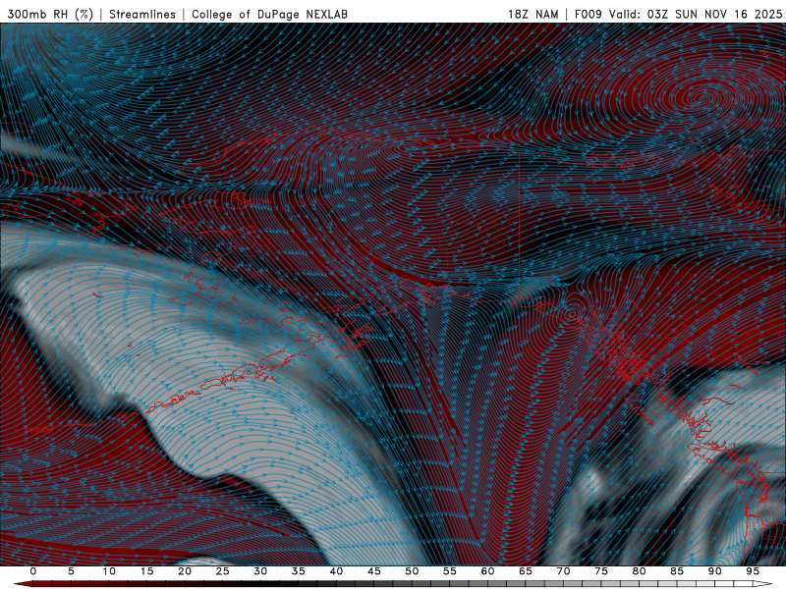
Task: Click the '60' colorbar scale label
Action: [487, 571]
